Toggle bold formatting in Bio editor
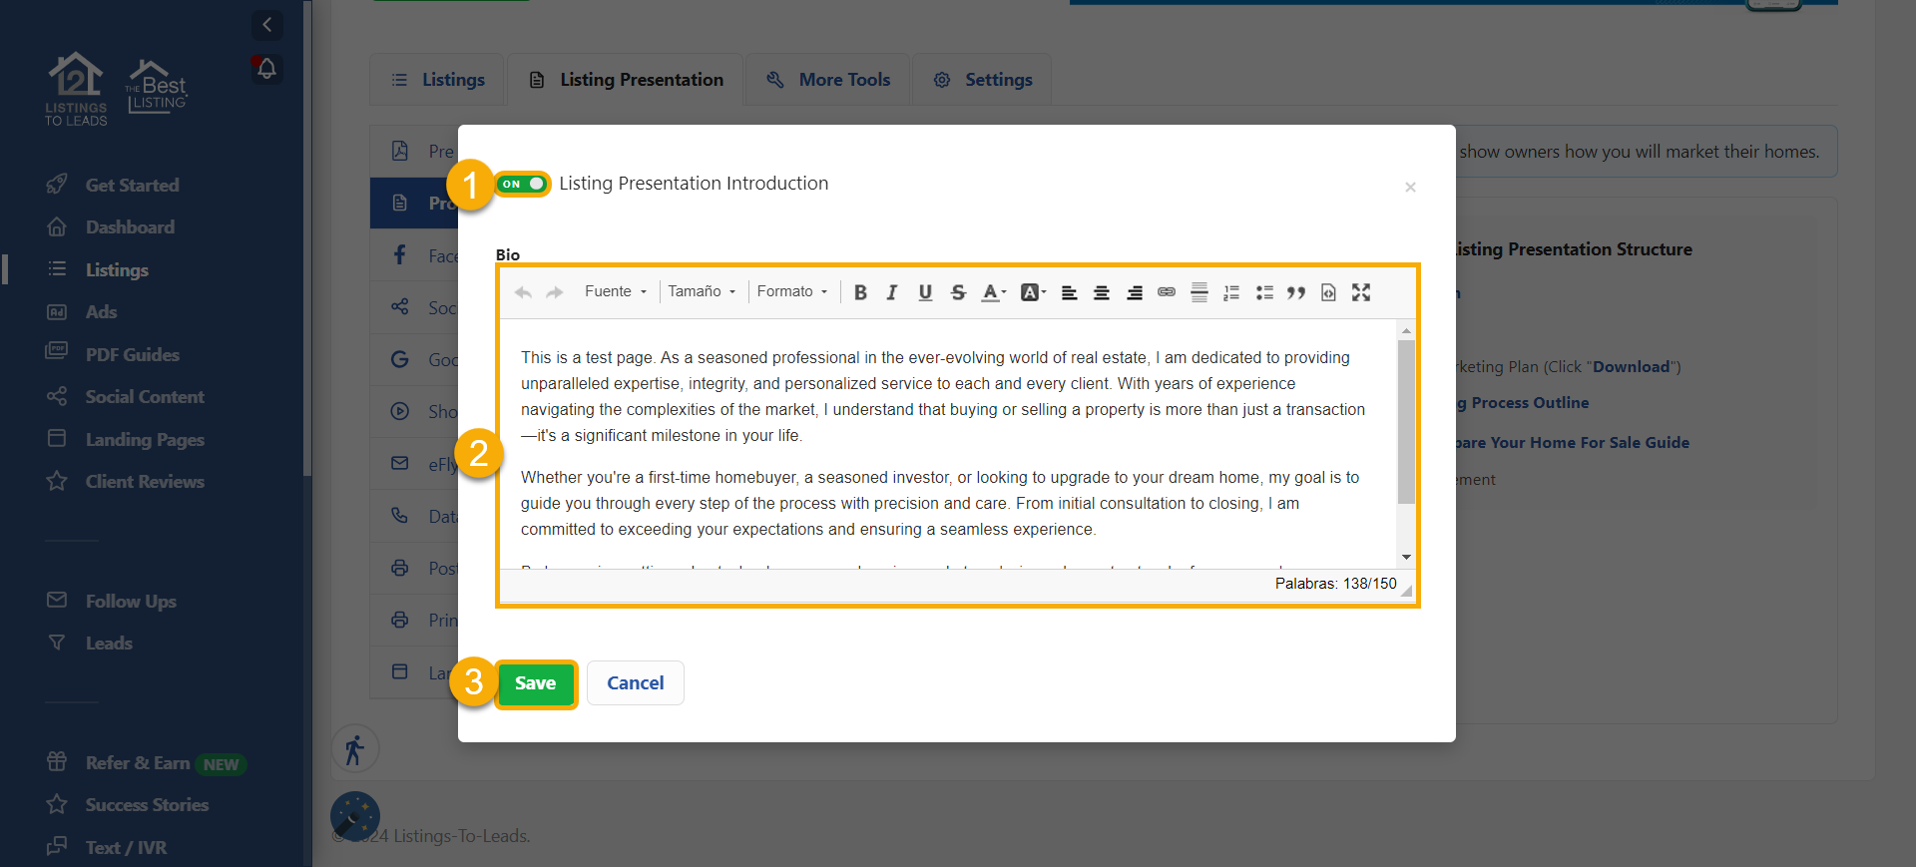The image size is (1916, 867). tap(860, 292)
